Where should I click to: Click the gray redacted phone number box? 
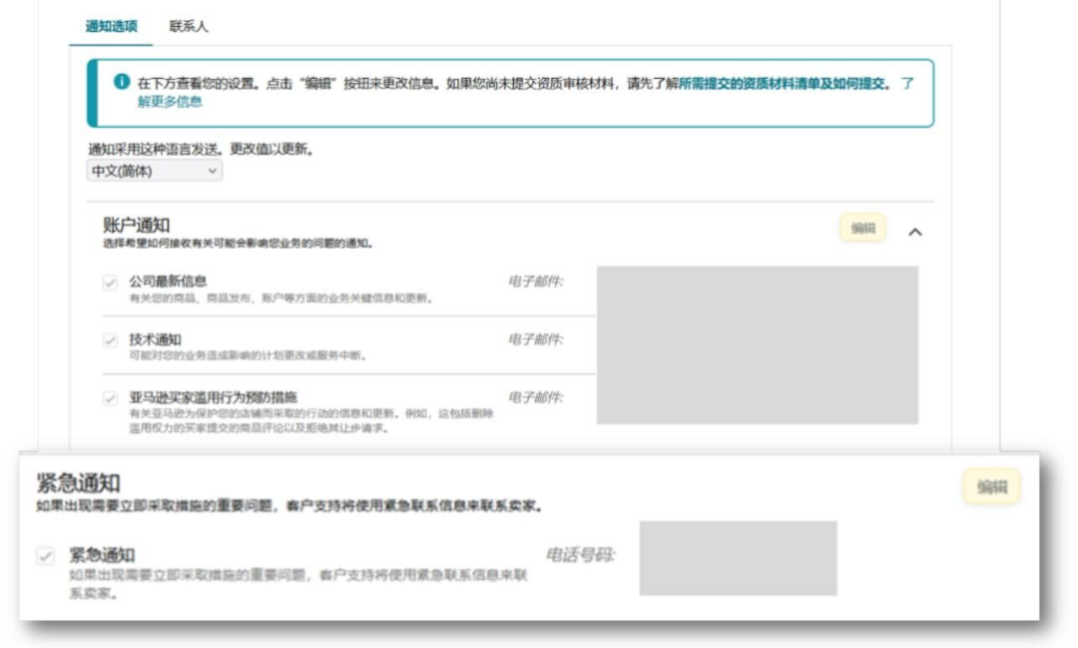pyautogui.click(x=738, y=558)
